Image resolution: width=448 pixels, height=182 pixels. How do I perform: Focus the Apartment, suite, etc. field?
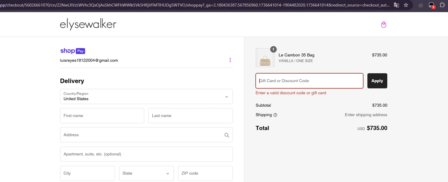click(146, 154)
